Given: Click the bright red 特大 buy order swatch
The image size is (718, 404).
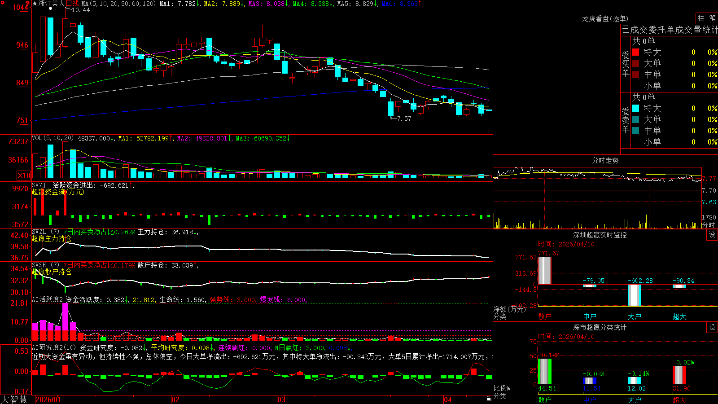Looking at the screenshot, I should 635,52.
